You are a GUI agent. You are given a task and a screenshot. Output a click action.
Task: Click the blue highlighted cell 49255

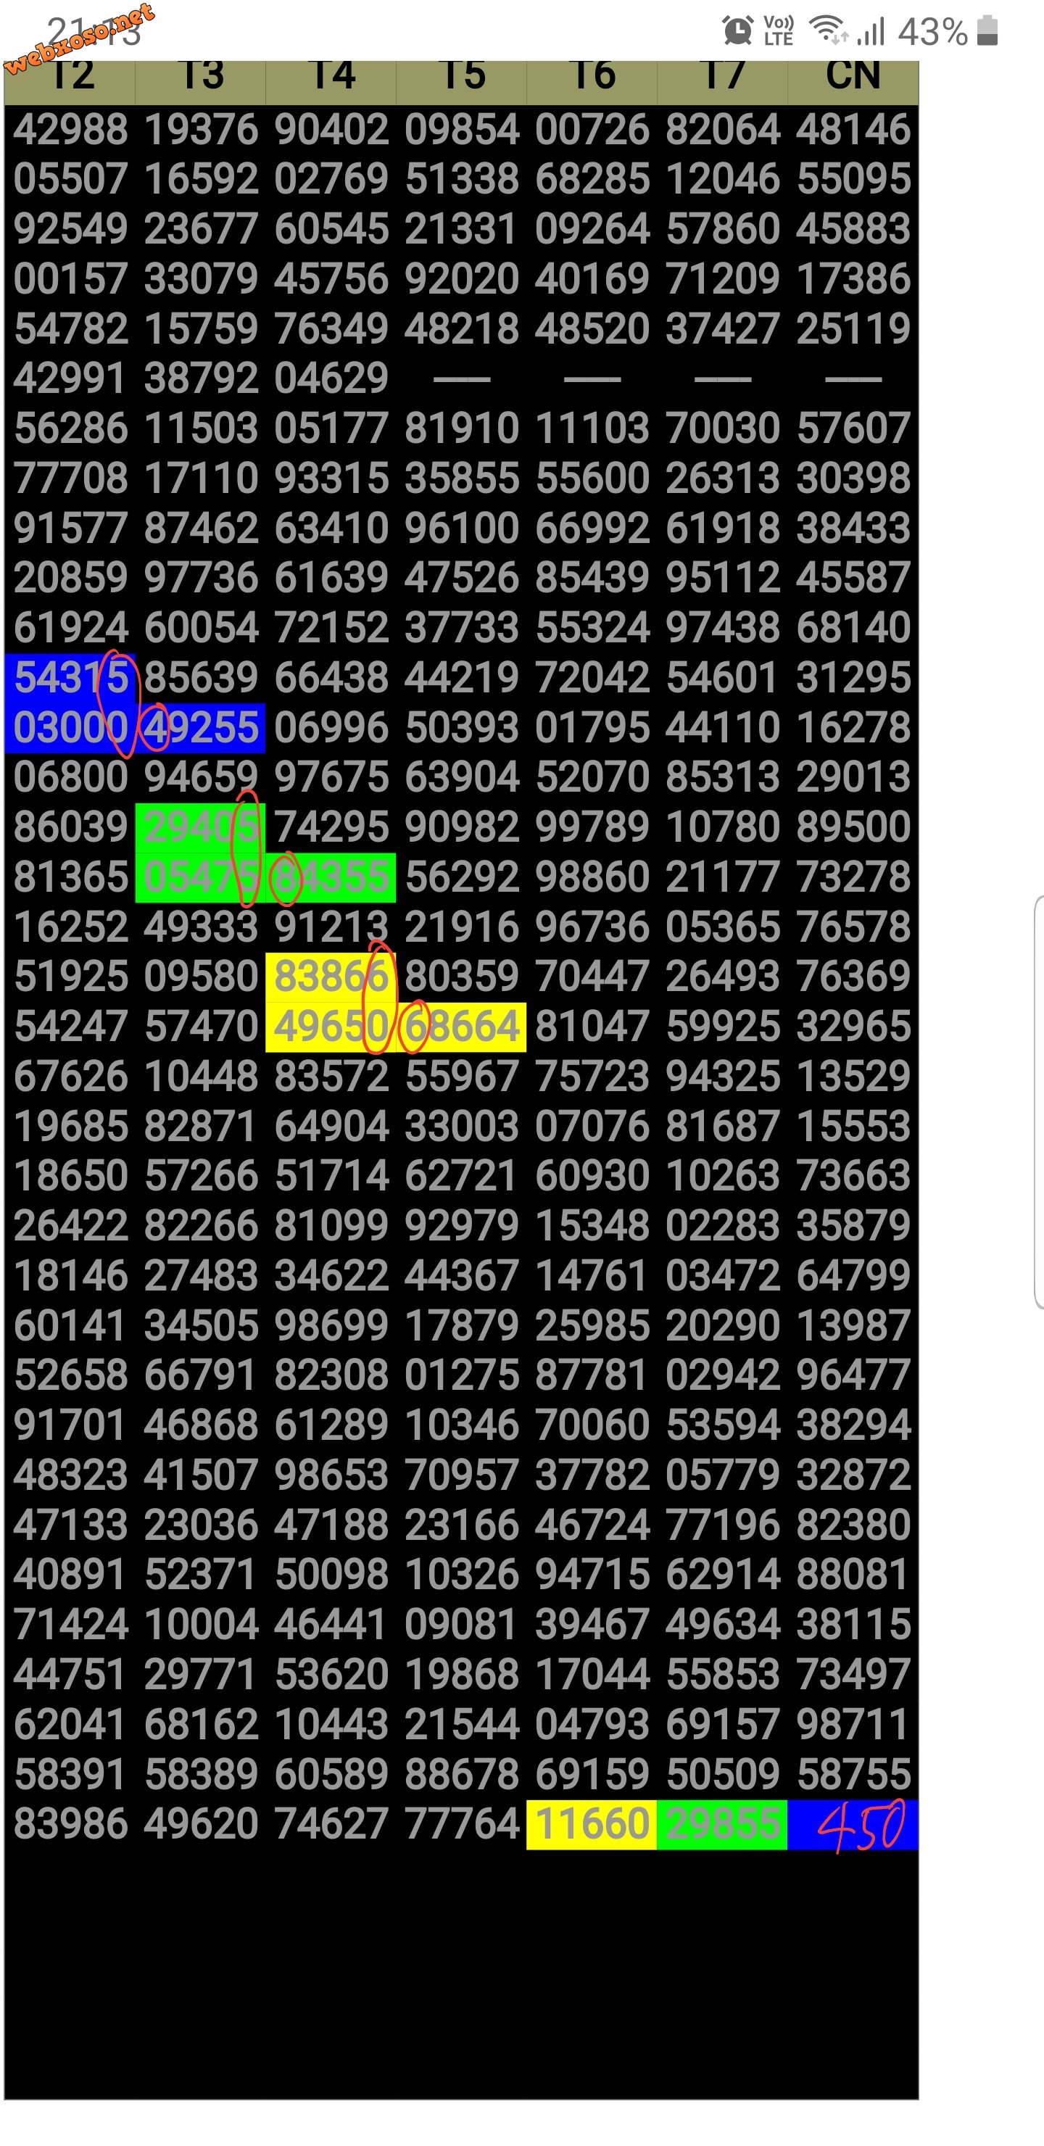[201, 728]
